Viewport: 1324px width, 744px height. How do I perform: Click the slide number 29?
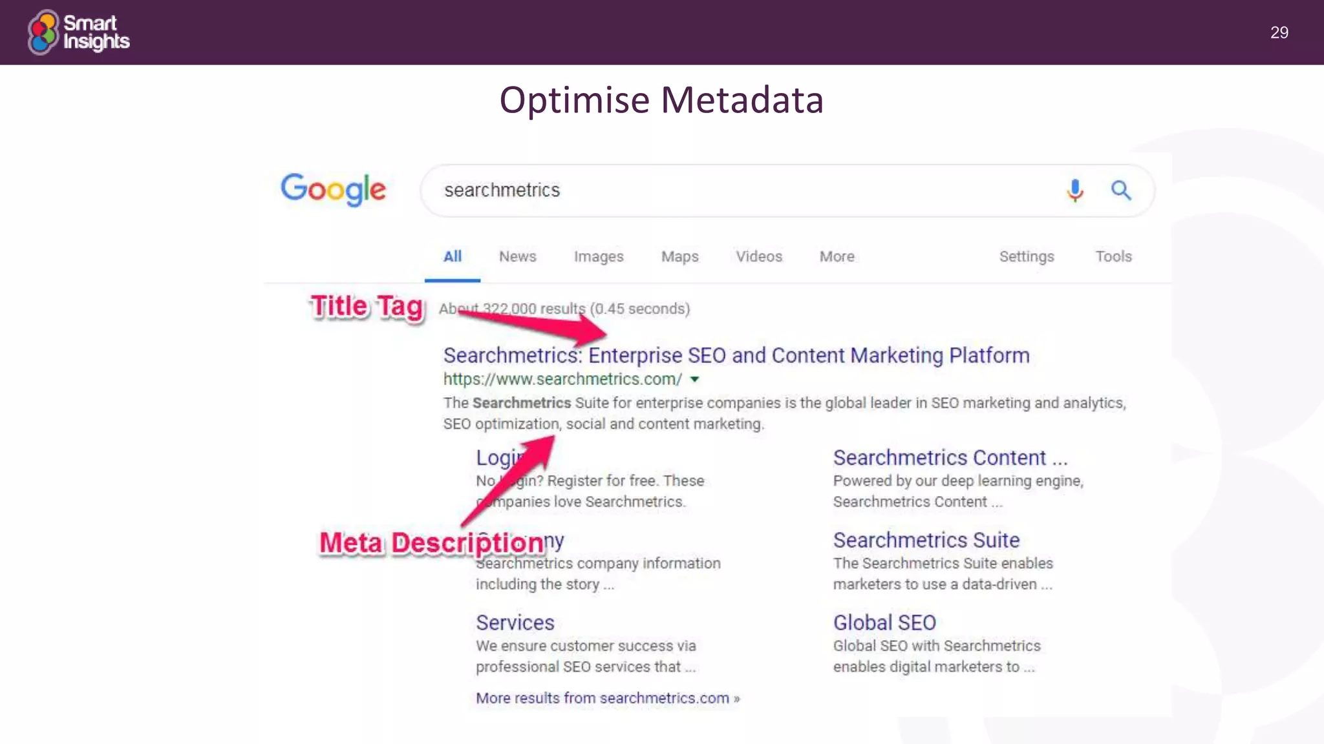click(x=1279, y=33)
